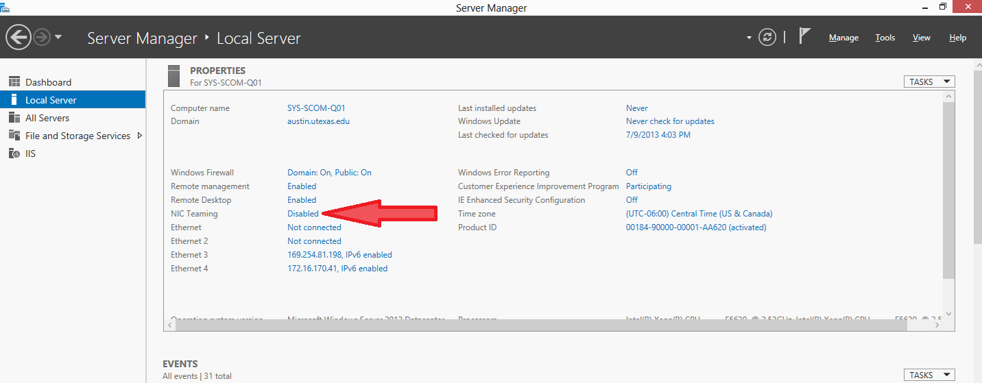Image resolution: width=982 pixels, height=383 pixels.
Task: Expand File and Storage Services arrow
Action: pyautogui.click(x=140, y=136)
